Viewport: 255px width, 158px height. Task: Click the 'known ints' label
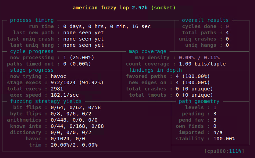pos(26,126)
